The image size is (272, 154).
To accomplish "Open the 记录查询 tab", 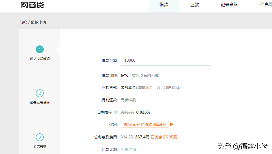I will (229, 5).
